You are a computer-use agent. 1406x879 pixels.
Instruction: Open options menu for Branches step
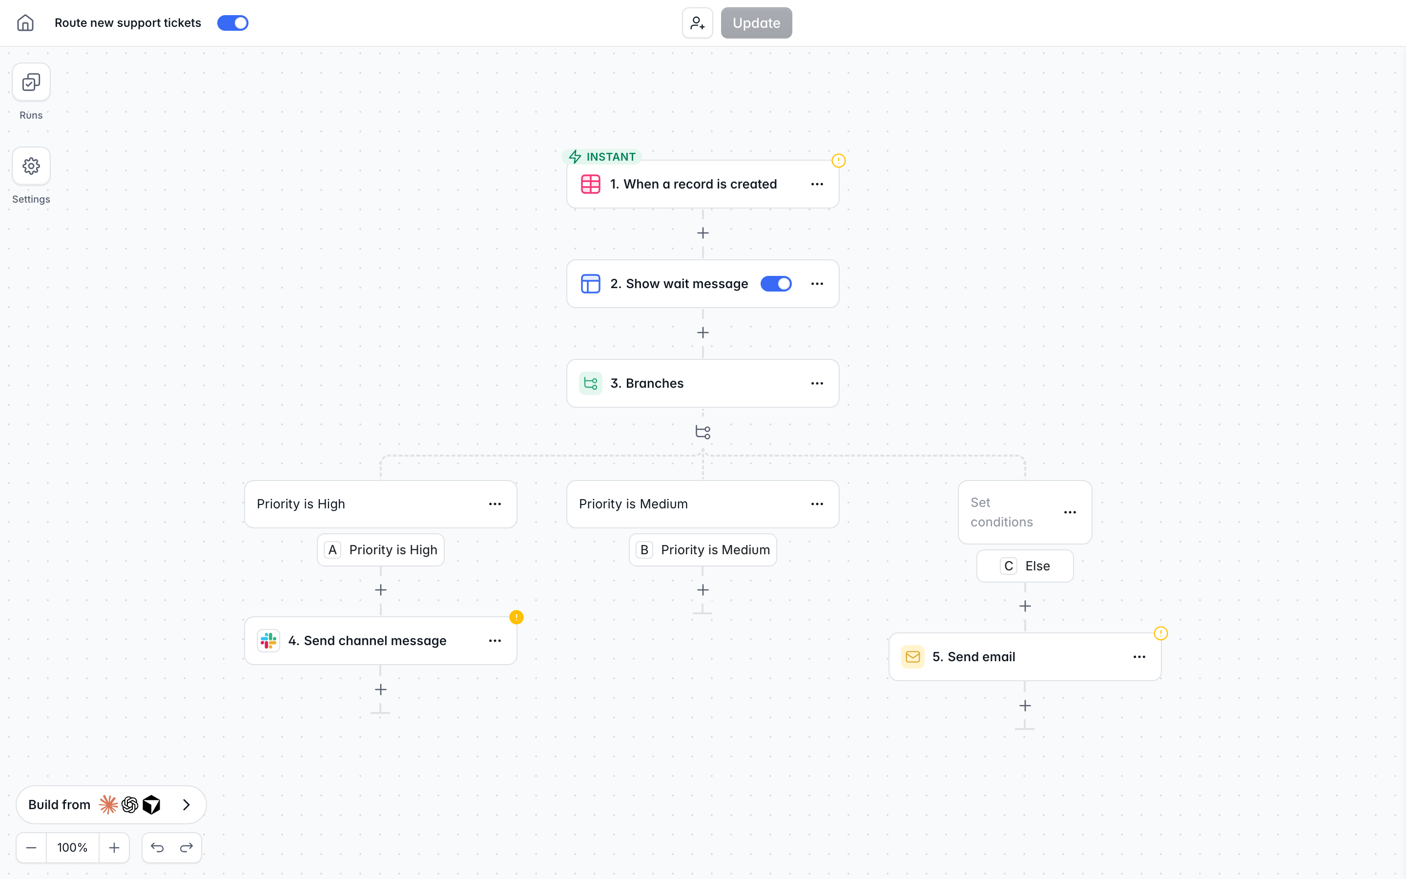[817, 383]
